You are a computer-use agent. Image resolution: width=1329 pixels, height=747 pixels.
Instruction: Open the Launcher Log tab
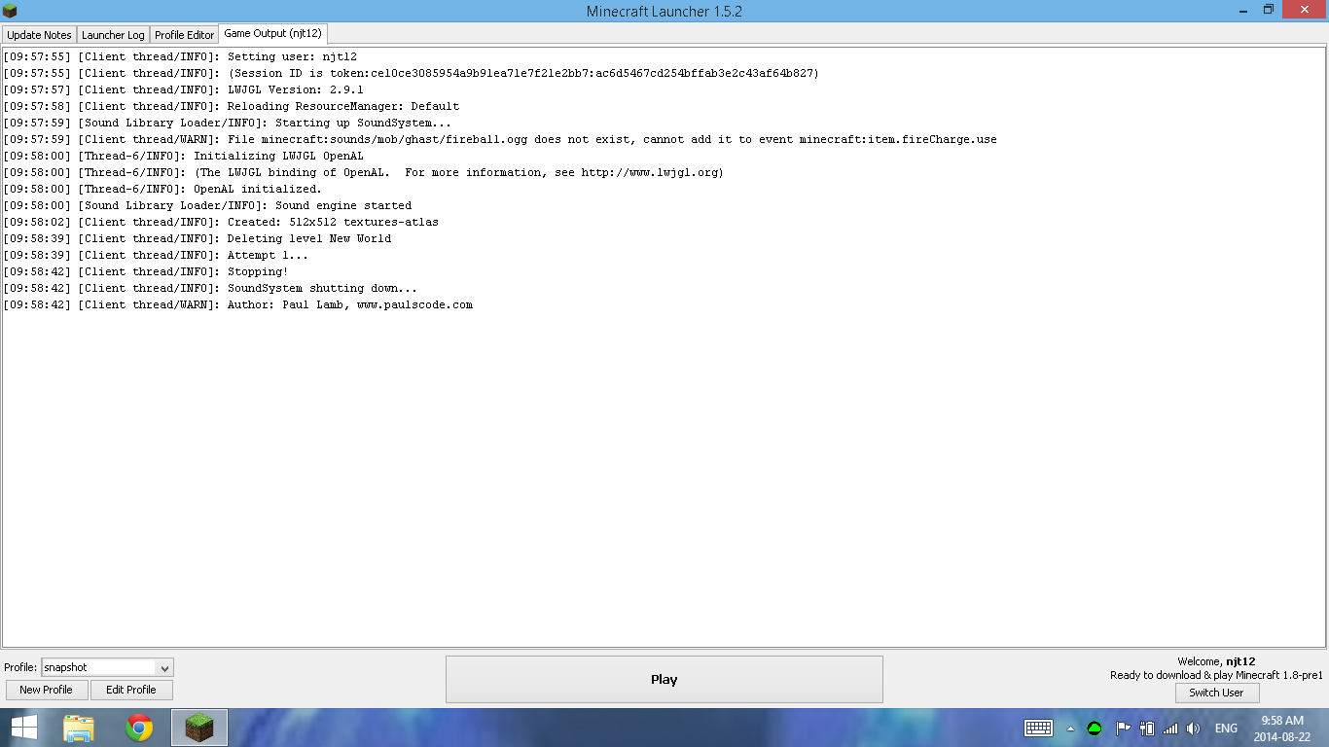coord(113,35)
